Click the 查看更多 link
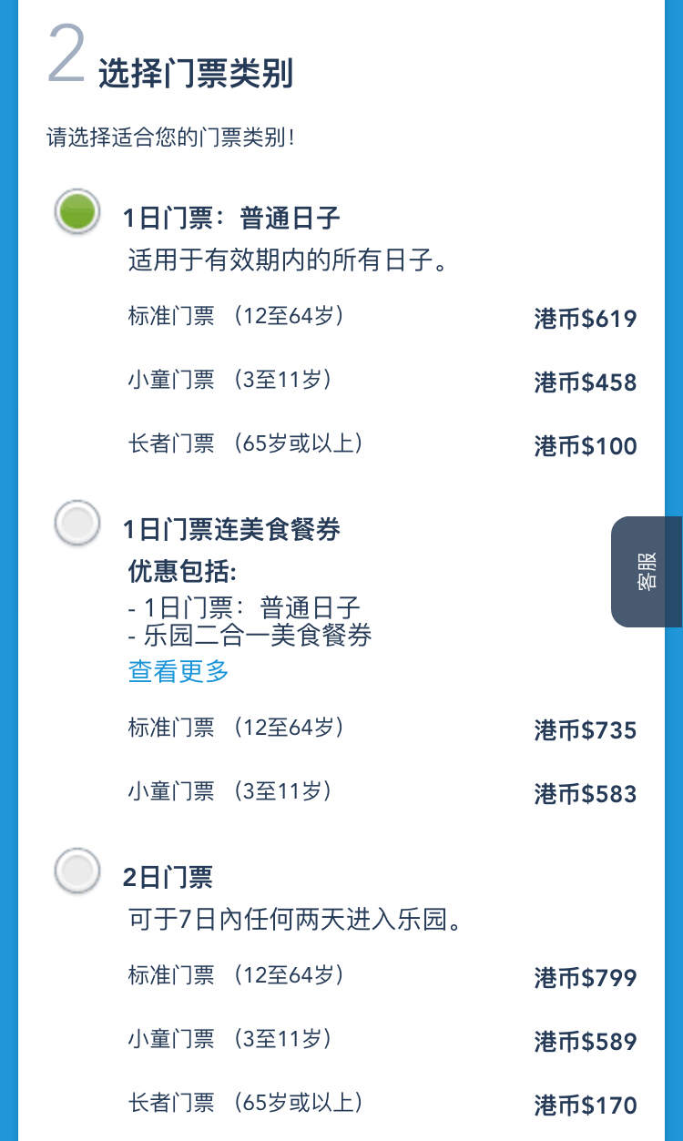The width and height of the screenshot is (683, 1141). tap(178, 672)
